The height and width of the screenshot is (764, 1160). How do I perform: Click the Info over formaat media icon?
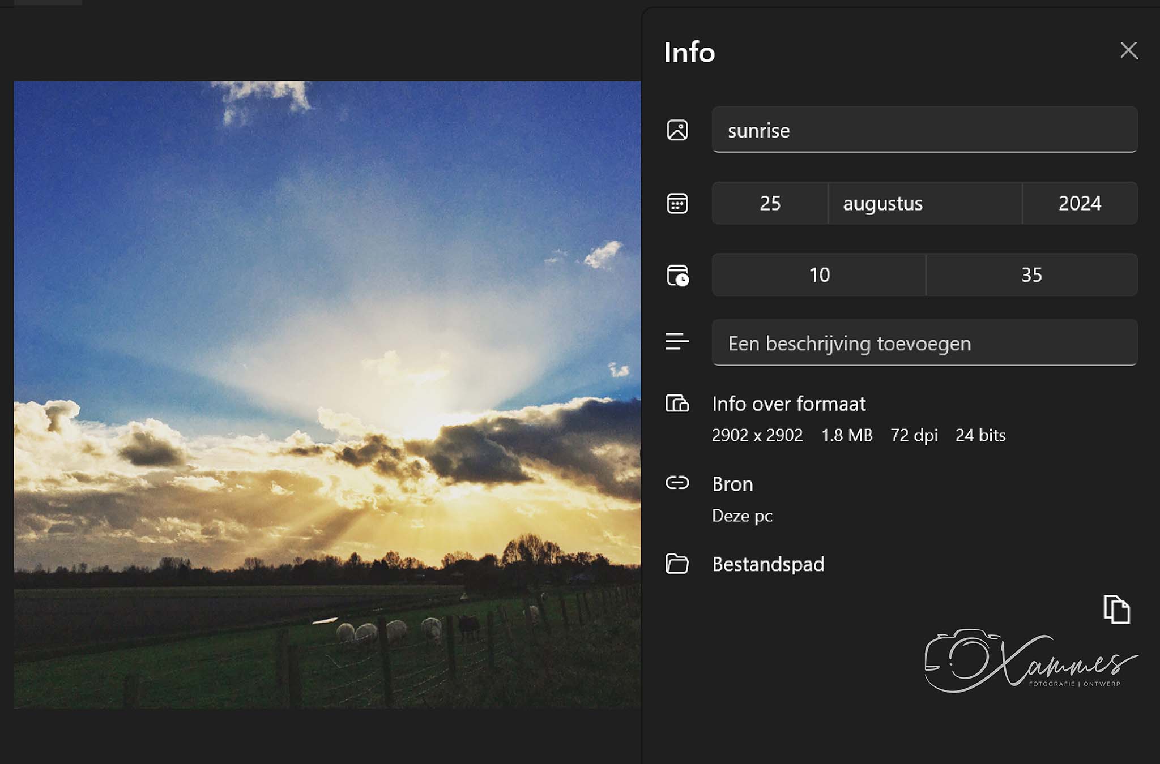click(x=677, y=405)
